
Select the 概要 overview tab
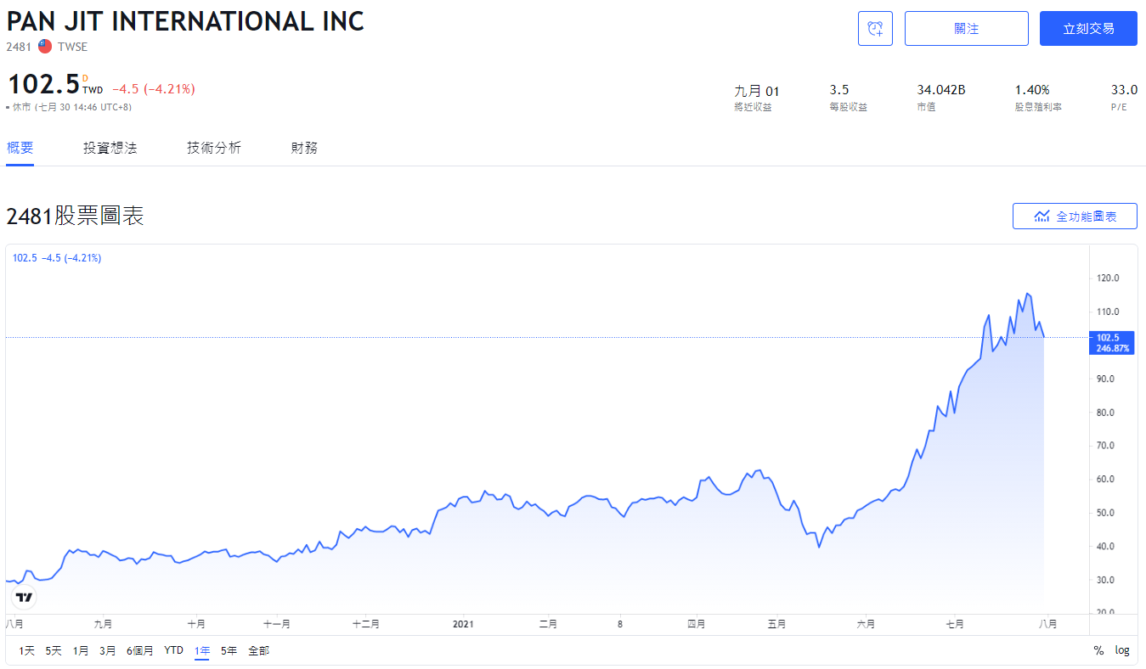(x=20, y=148)
